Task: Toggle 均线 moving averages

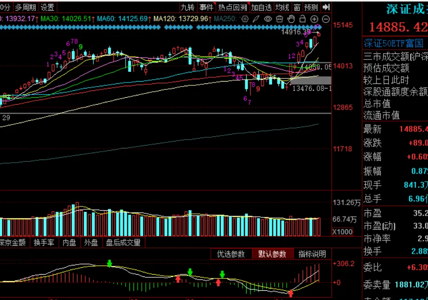Action: (282, 7)
